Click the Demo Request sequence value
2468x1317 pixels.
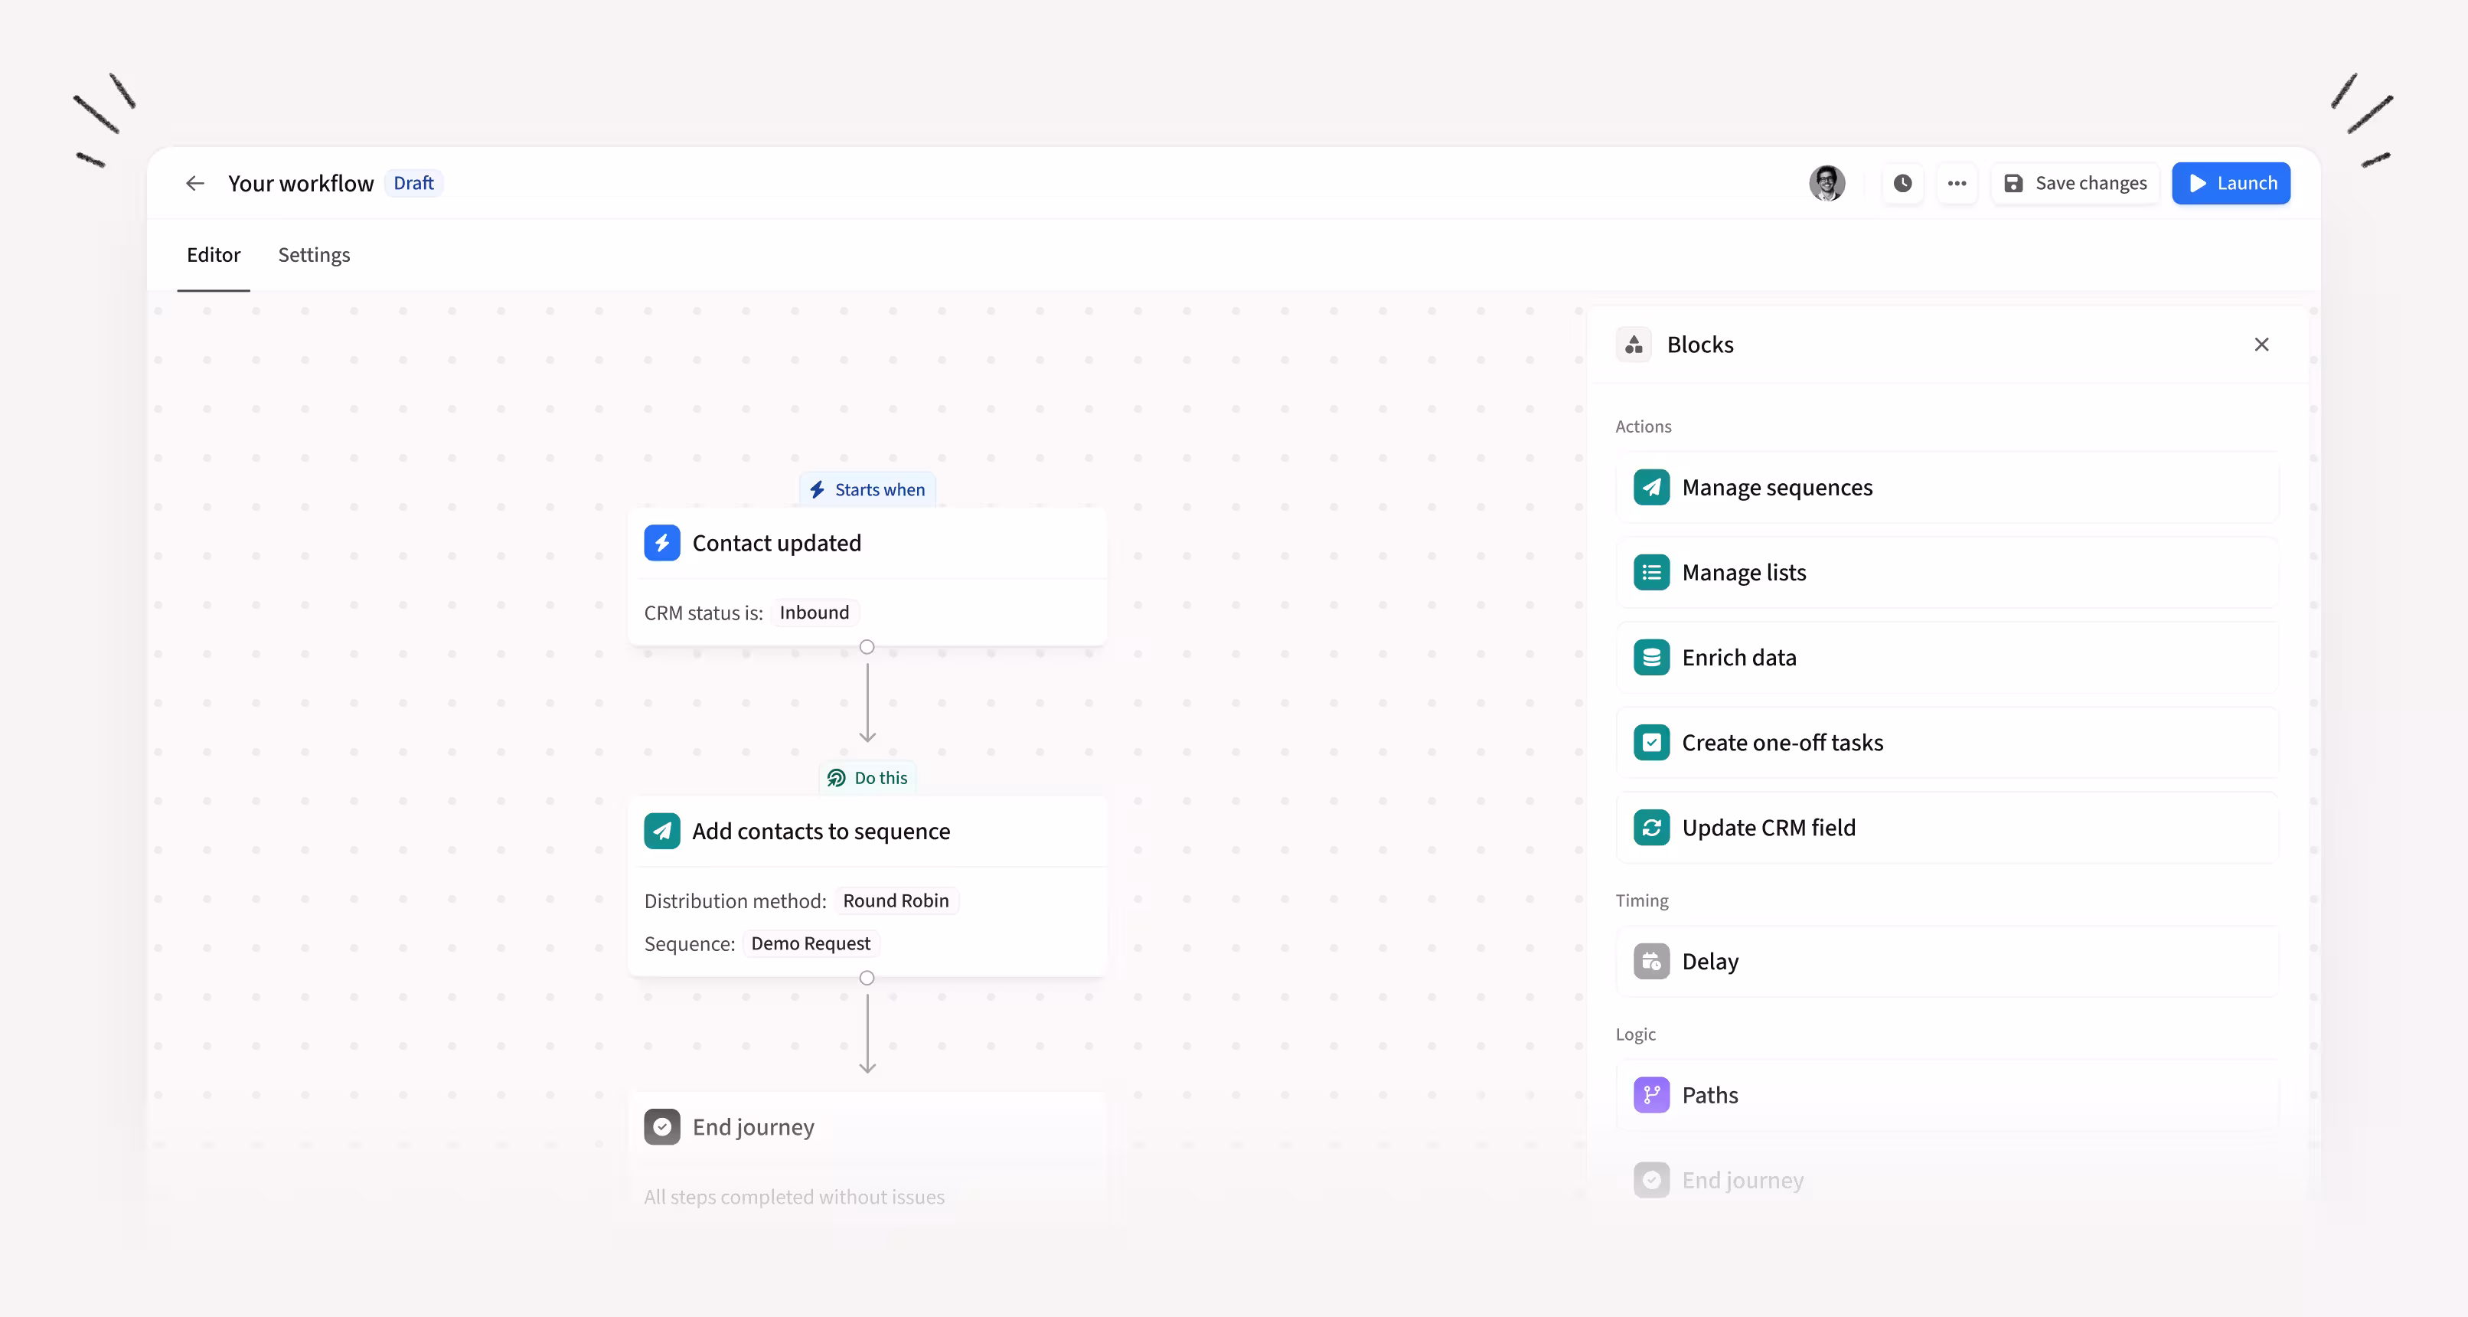click(x=811, y=944)
